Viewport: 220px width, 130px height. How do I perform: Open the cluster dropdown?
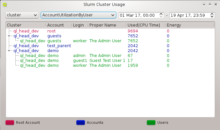[x=22, y=15]
